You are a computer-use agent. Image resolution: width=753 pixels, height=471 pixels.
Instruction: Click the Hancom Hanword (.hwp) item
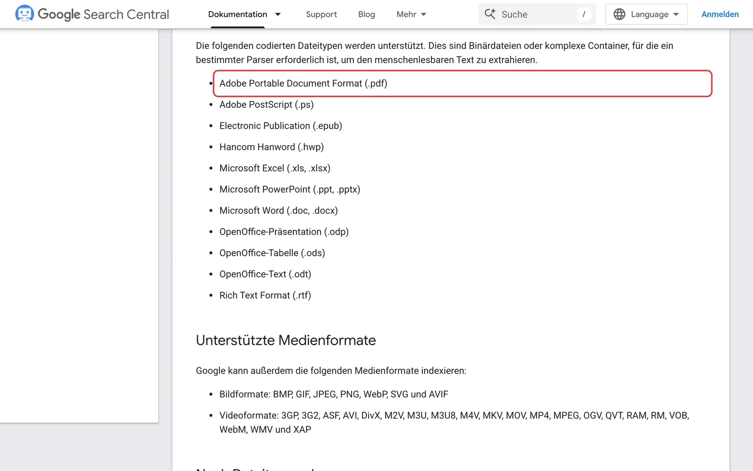point(272,147)
